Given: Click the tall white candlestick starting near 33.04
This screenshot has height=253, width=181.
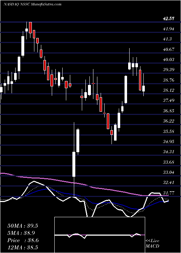Looking at the screenshot, I should pyautogui.click(x=74, y=164).
